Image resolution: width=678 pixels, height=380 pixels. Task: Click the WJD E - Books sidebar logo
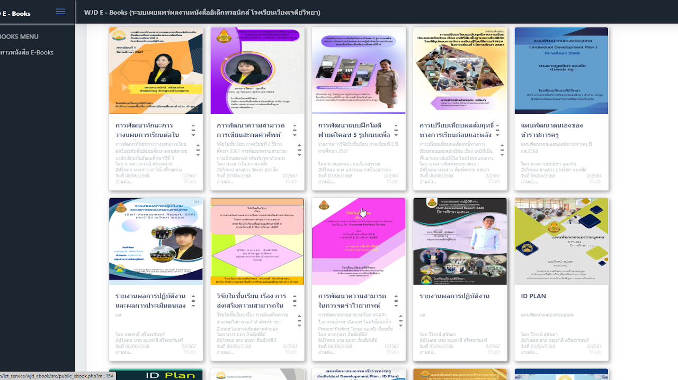point(16,13)
